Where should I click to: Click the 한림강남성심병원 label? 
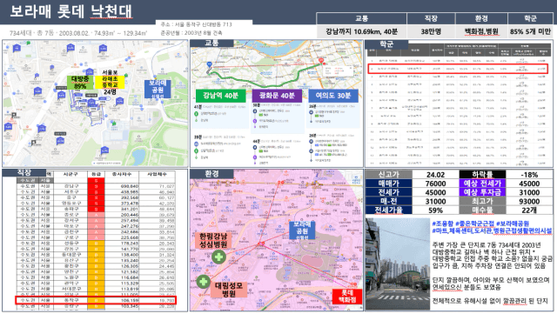coord(213,240)
